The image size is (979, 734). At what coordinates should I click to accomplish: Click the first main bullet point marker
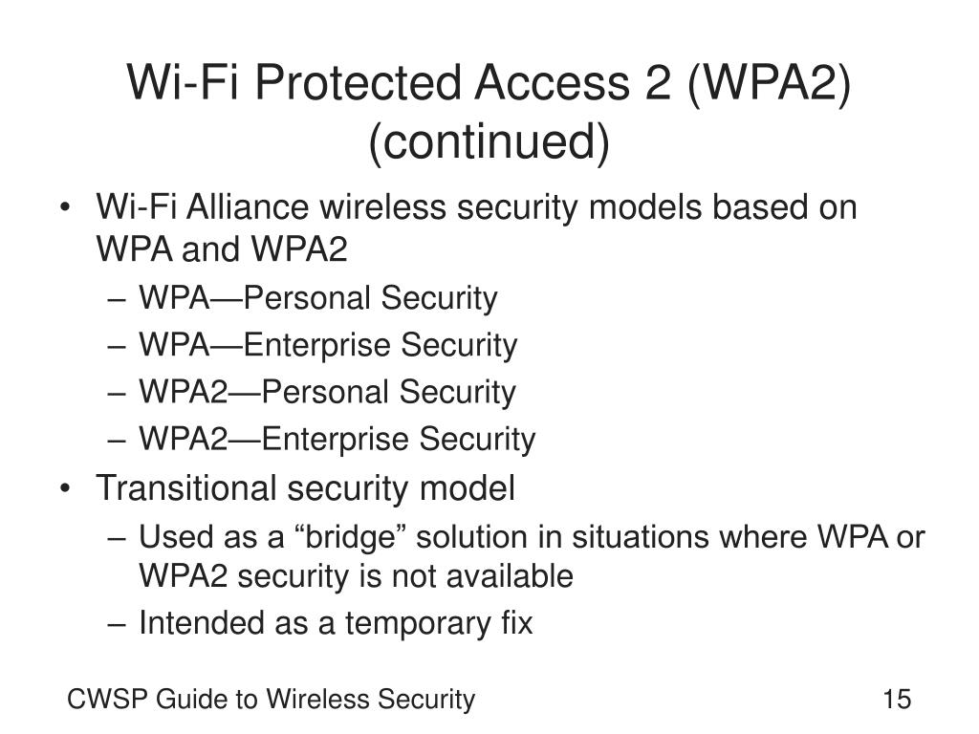tap(65, 208)
